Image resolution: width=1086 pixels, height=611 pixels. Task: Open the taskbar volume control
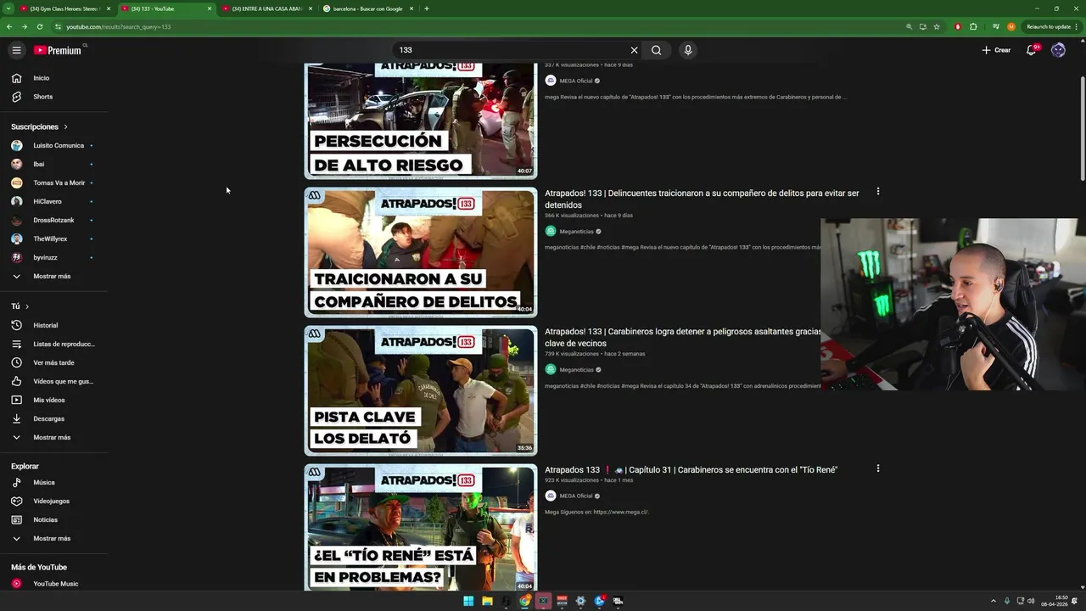[1031, 601]
